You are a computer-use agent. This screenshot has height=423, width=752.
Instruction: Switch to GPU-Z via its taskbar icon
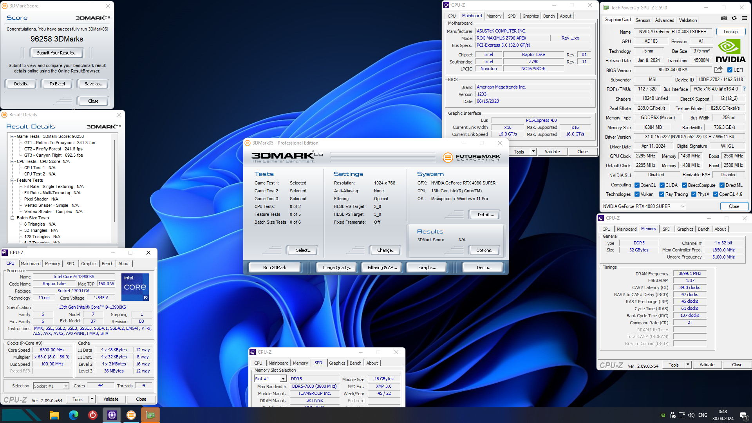(150, 415)
